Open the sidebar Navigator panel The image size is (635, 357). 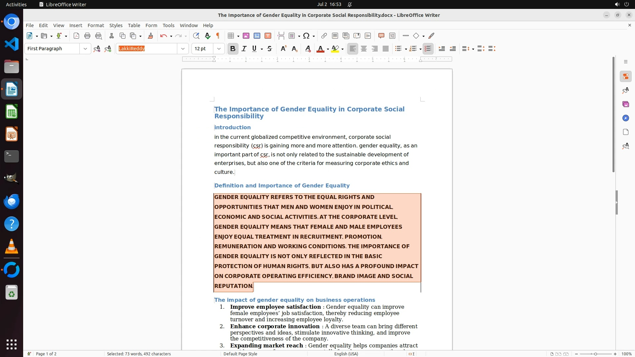tap(625, 118)
